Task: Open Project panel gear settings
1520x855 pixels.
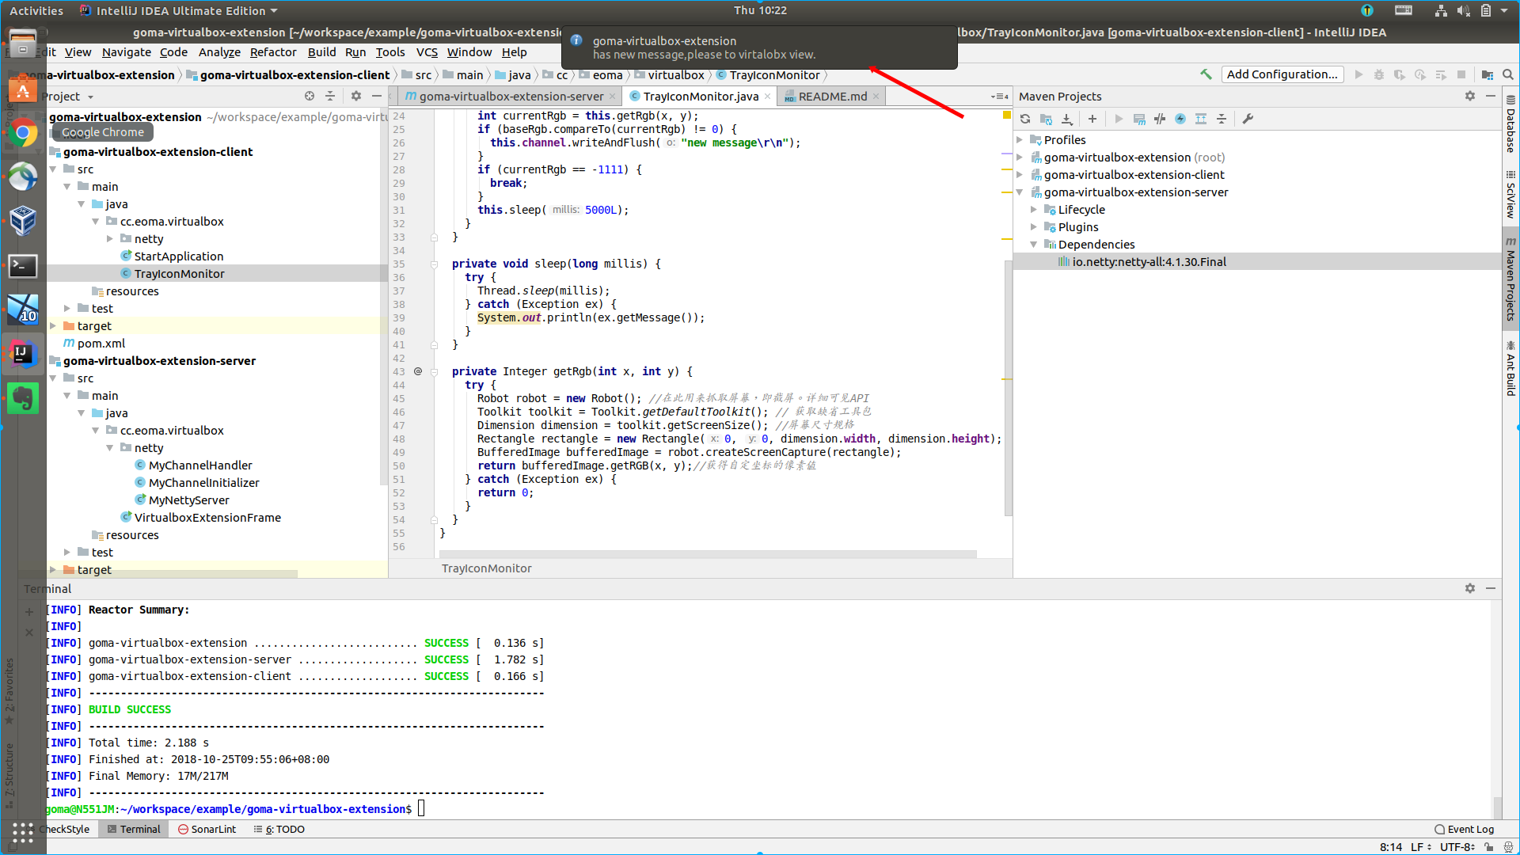Action: click(356, 96)
